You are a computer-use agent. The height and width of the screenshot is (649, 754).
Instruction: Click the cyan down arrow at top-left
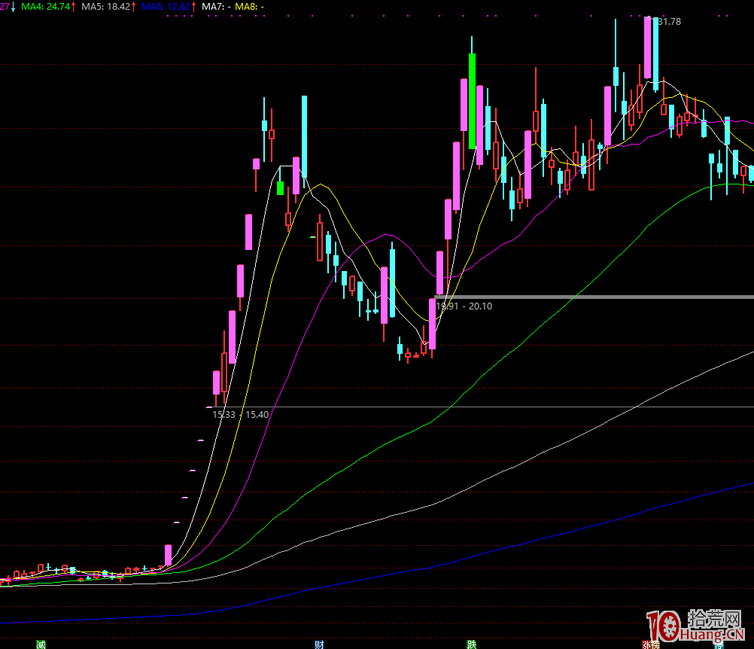coord(13,6)
